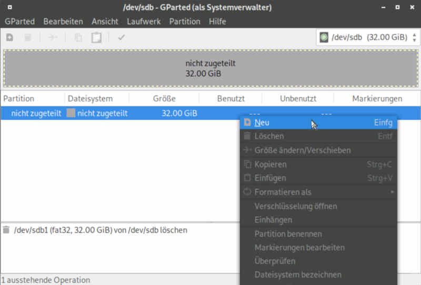Choose Größe ändern/Verschieben in context menu
The width and height of the screenshot is (421, 285).
[318, 150]
